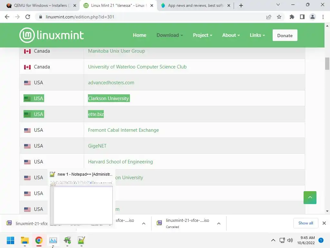Open Manitoba Unix User Group mirror
330x248 pixels.
(116, 51)
